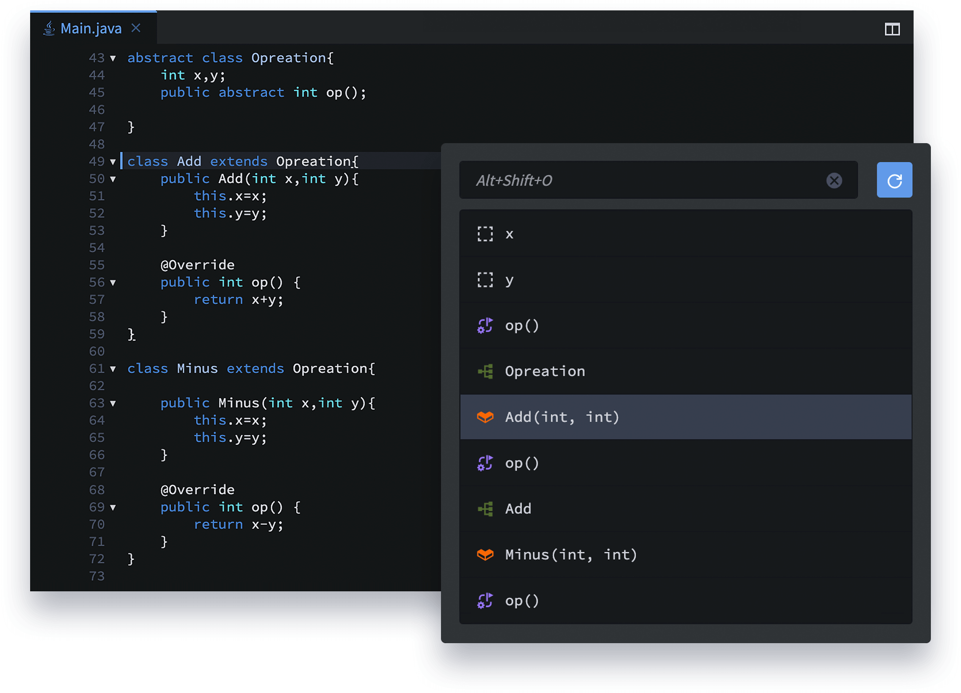The height and width of the screenshot is (693, 961).
Task: Select the x entry in the outline
Action: 685,234
